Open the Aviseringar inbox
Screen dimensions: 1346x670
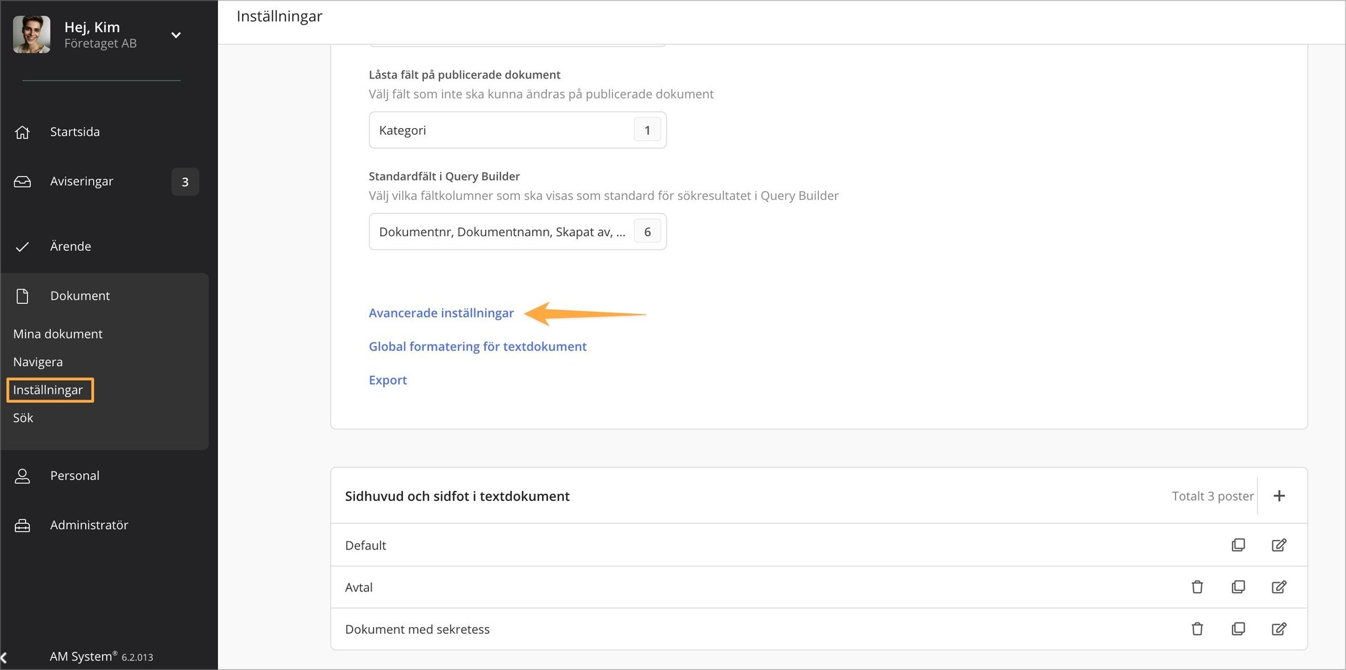pyautogui.click(x=81, y=181)
